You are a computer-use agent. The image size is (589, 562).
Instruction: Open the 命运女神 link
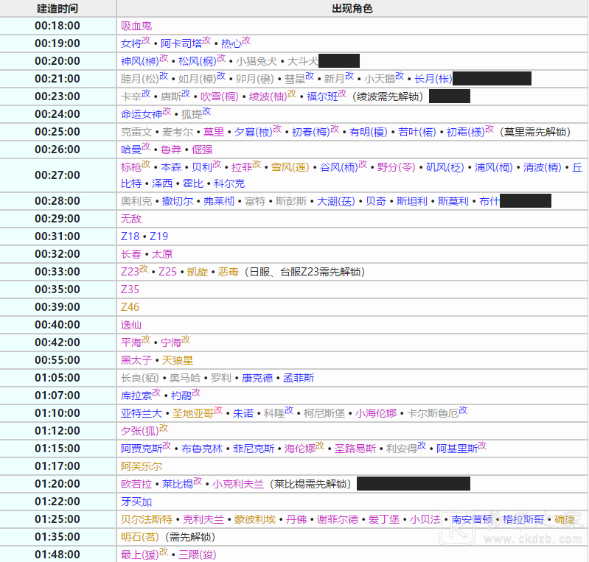[x=142, y=114]
